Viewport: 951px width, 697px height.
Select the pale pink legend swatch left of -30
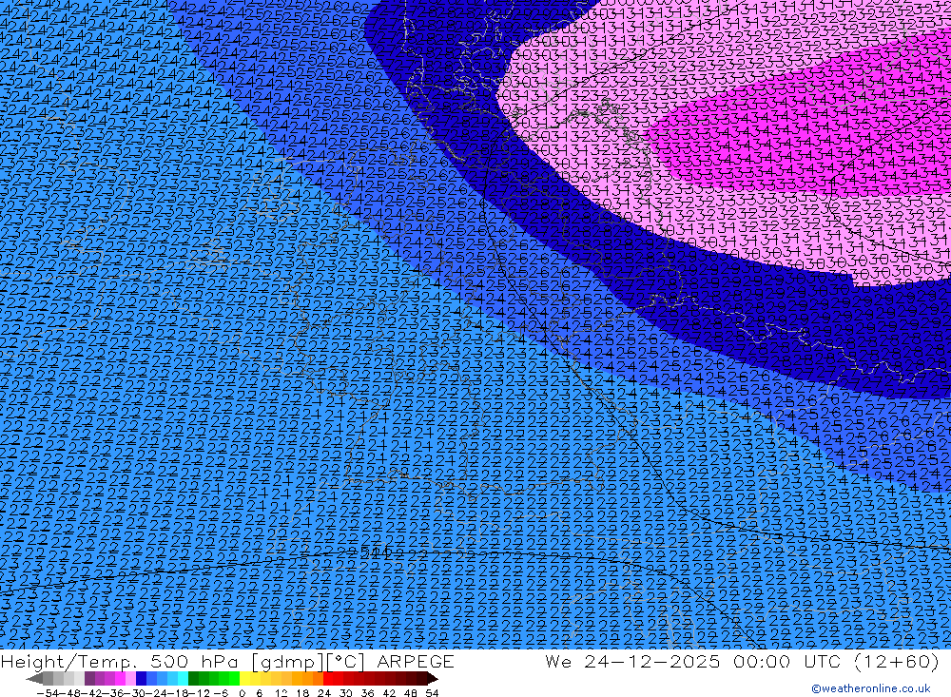point(130,679)
